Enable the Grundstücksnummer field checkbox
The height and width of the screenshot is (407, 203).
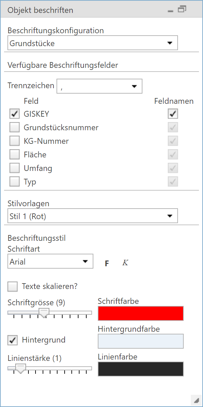(14, 127)
